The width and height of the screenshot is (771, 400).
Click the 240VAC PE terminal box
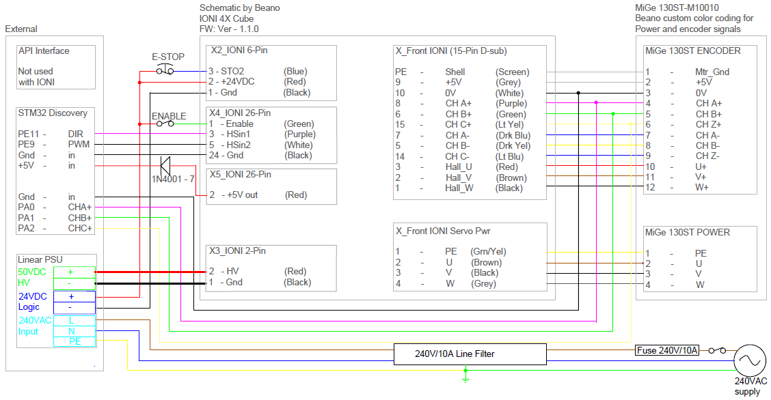(75, 341)
